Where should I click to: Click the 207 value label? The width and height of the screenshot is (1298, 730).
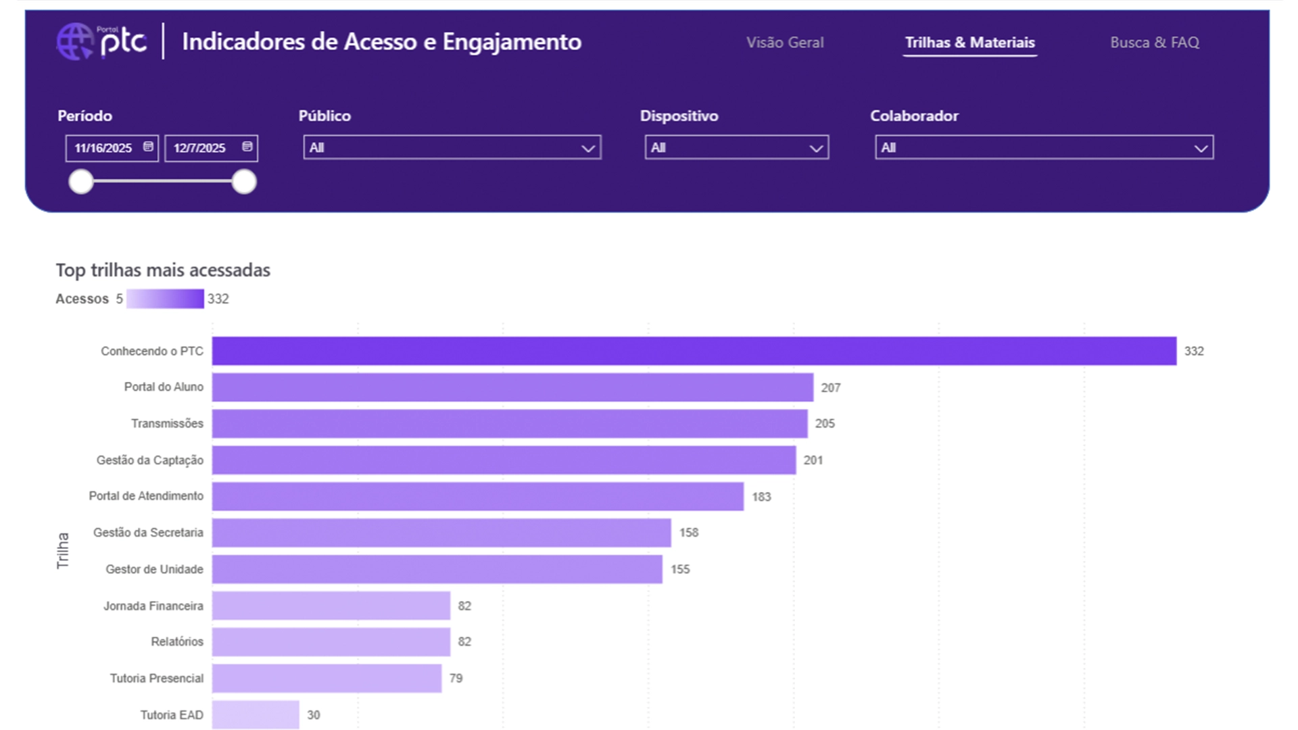(831, 388)
